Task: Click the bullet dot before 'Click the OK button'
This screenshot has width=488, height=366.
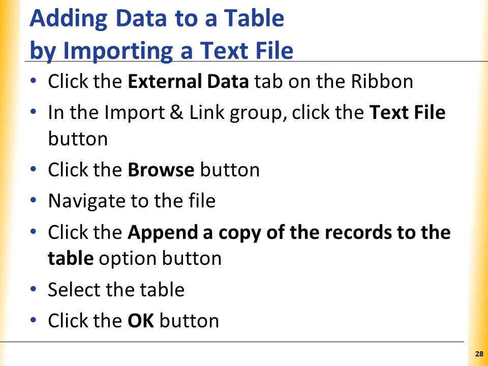Action: (x=34, y=321)
